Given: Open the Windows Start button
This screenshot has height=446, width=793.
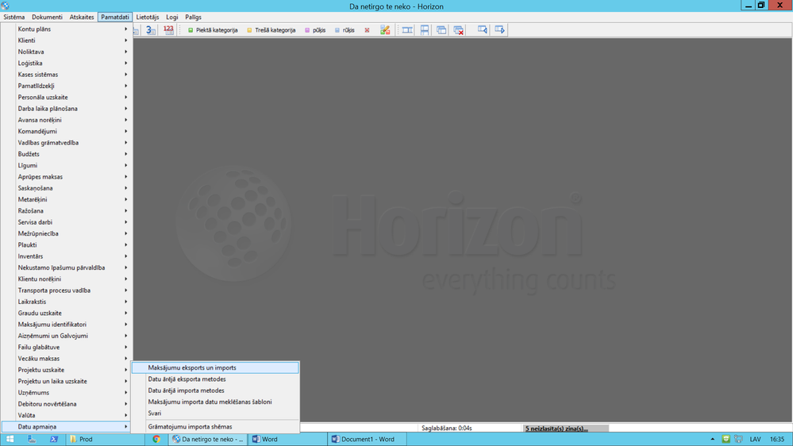Looking at the screenshot, I should 10,439.
